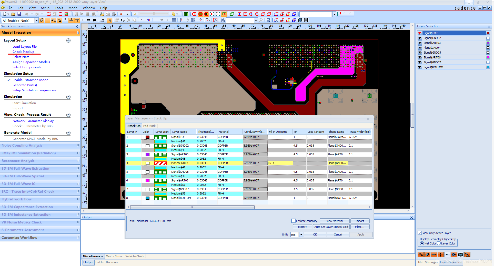
Task: Click the blue minus square remove icon
Action: pos(245,14)
